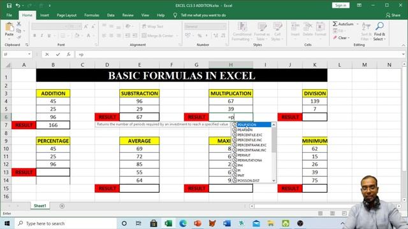Screen dimensions: 408x229
Task: Switch to the Data tab
Action: tap(110, 15)
